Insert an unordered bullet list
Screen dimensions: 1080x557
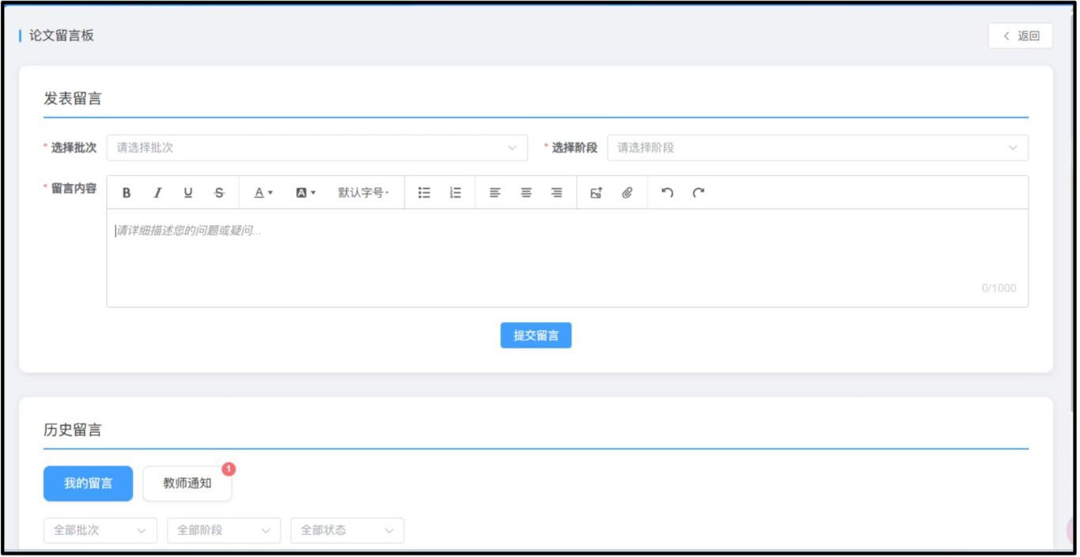click(x=425, y=193)
